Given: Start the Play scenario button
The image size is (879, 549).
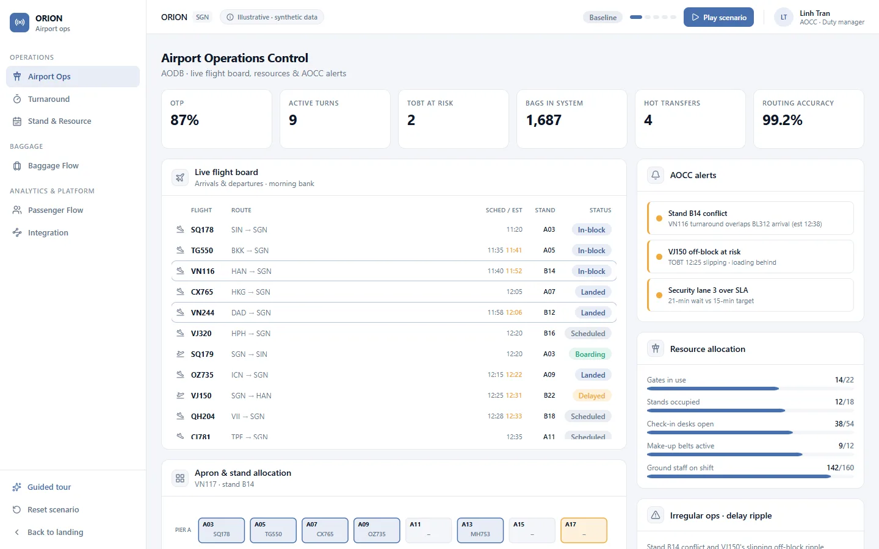Looking at the screenshot, I should pyautogui.click(x=718, y=17).
